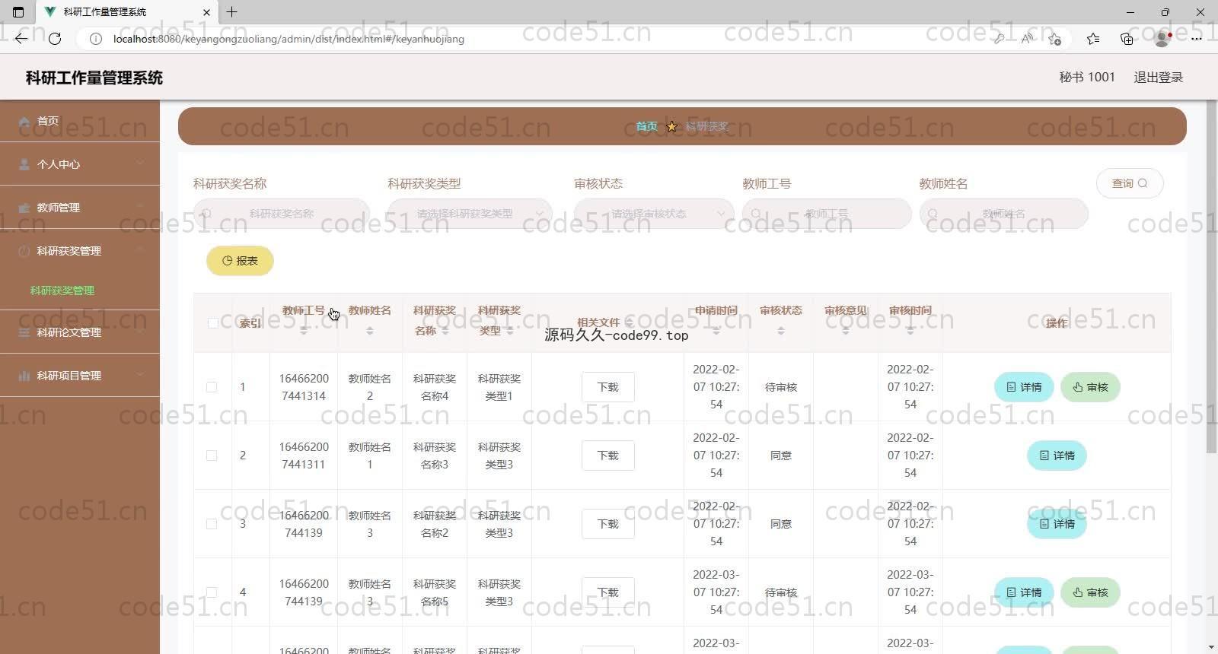Viewport: 1218px width, 654px height.
Task: Click 审核 for row 4
Action: tap(1090, 592)
